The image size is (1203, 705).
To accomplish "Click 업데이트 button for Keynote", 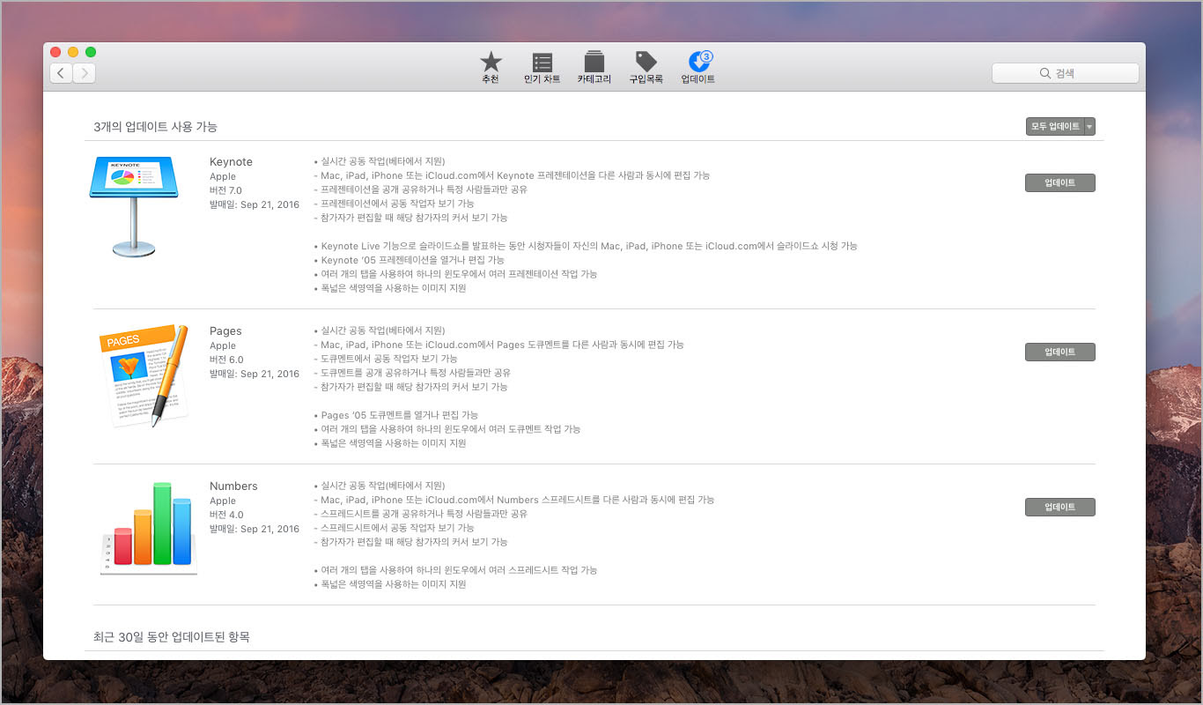I will tap(1060, 182).
